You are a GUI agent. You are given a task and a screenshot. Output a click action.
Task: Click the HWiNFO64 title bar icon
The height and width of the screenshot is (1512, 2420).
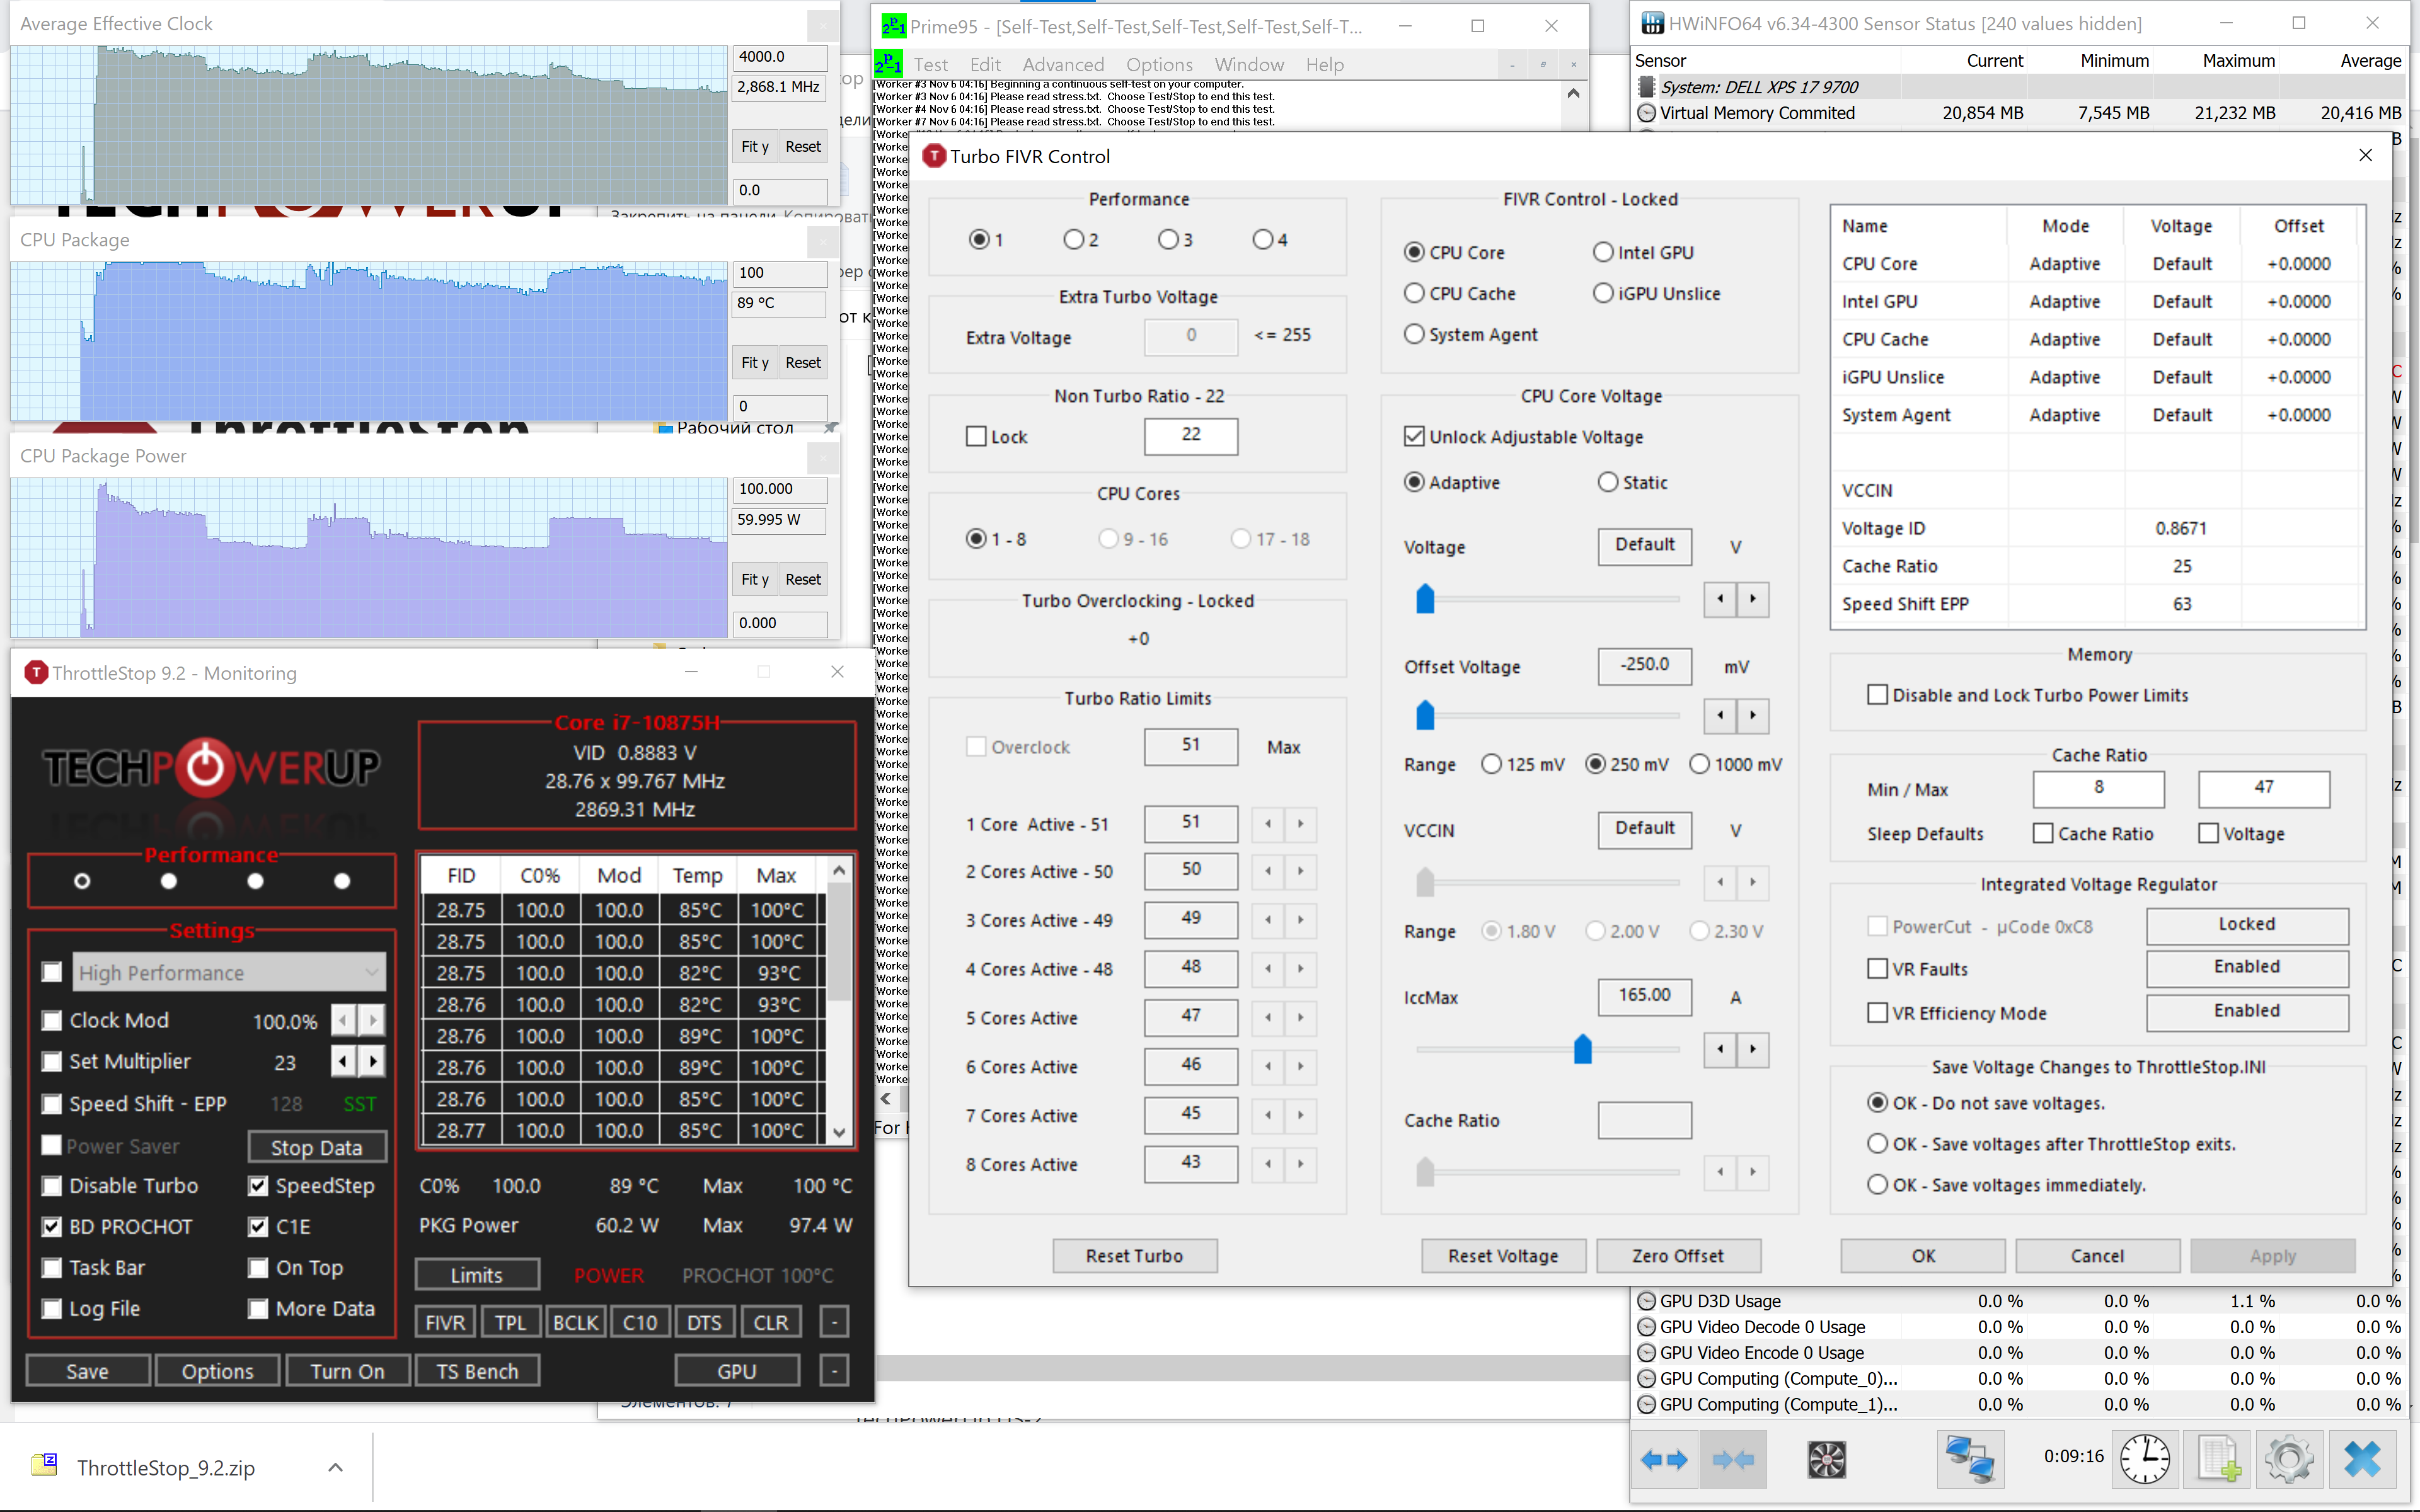click(x=1652, y=24)
